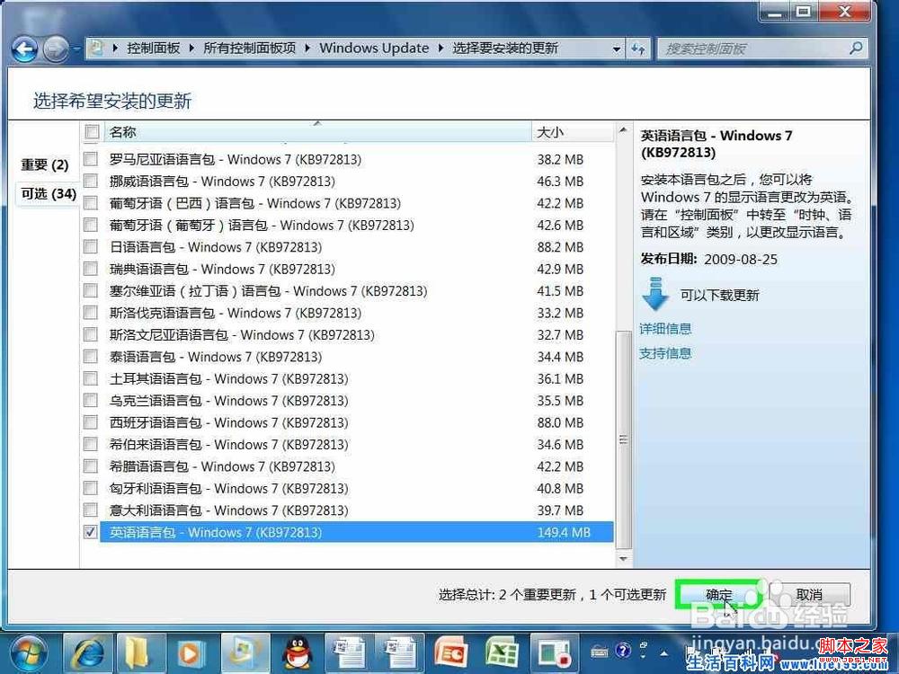
Task: Open the screen recorder taskbar icon
Action: point(553,654)
